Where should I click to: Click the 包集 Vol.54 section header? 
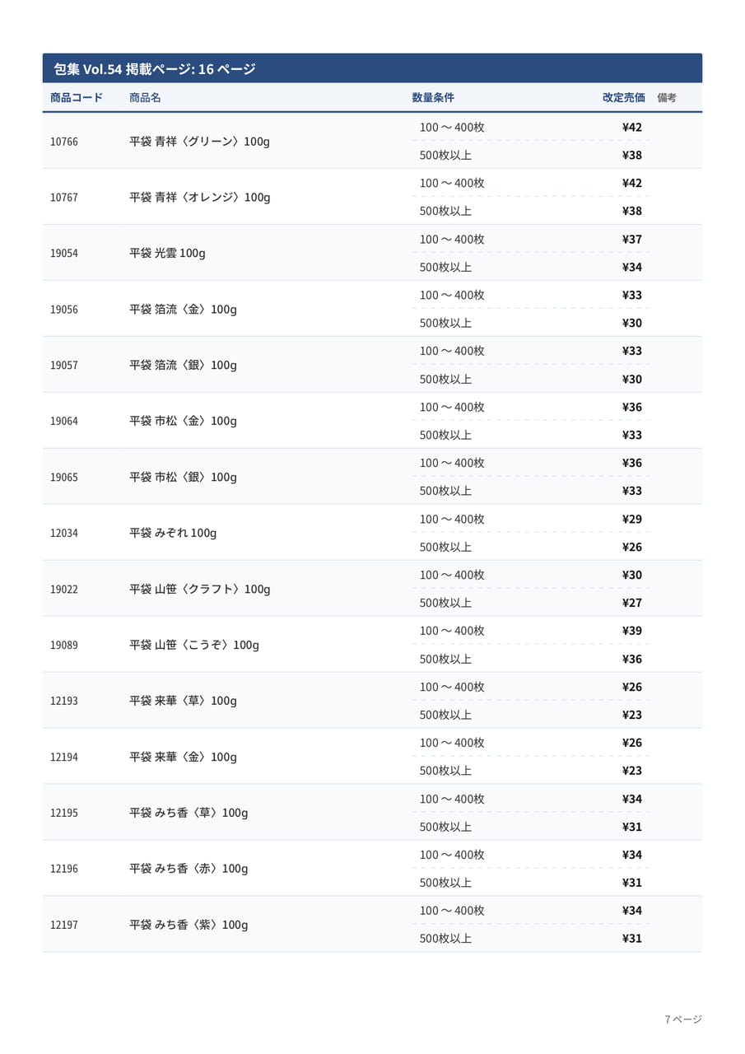(x=372, y=68)
